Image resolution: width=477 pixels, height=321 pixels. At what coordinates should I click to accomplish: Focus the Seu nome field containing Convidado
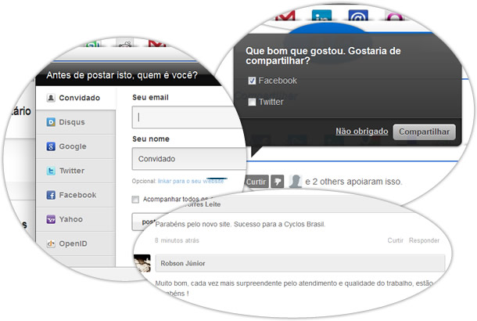coord(188,159)
